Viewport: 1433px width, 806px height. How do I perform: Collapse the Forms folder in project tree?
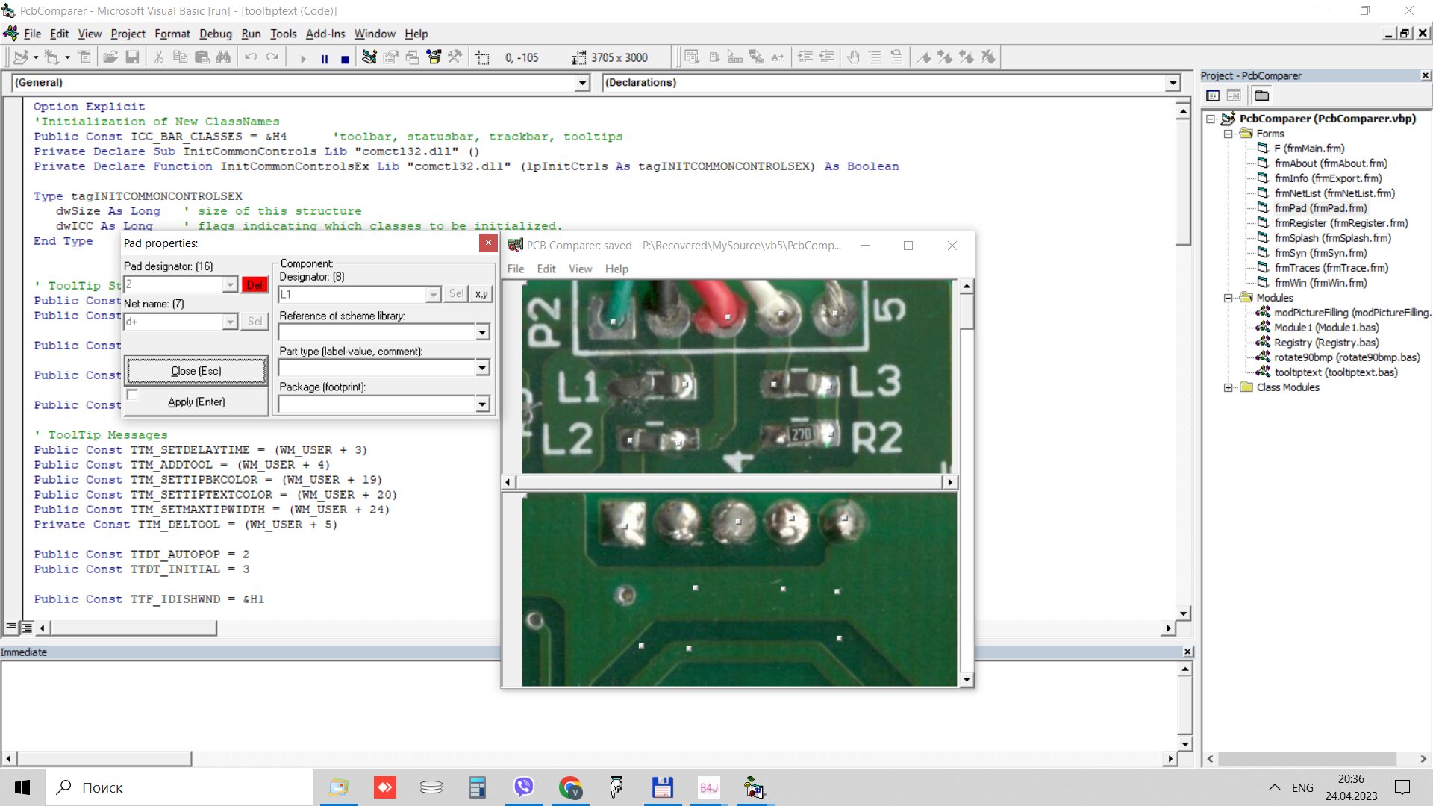[x=1228, y=134]
